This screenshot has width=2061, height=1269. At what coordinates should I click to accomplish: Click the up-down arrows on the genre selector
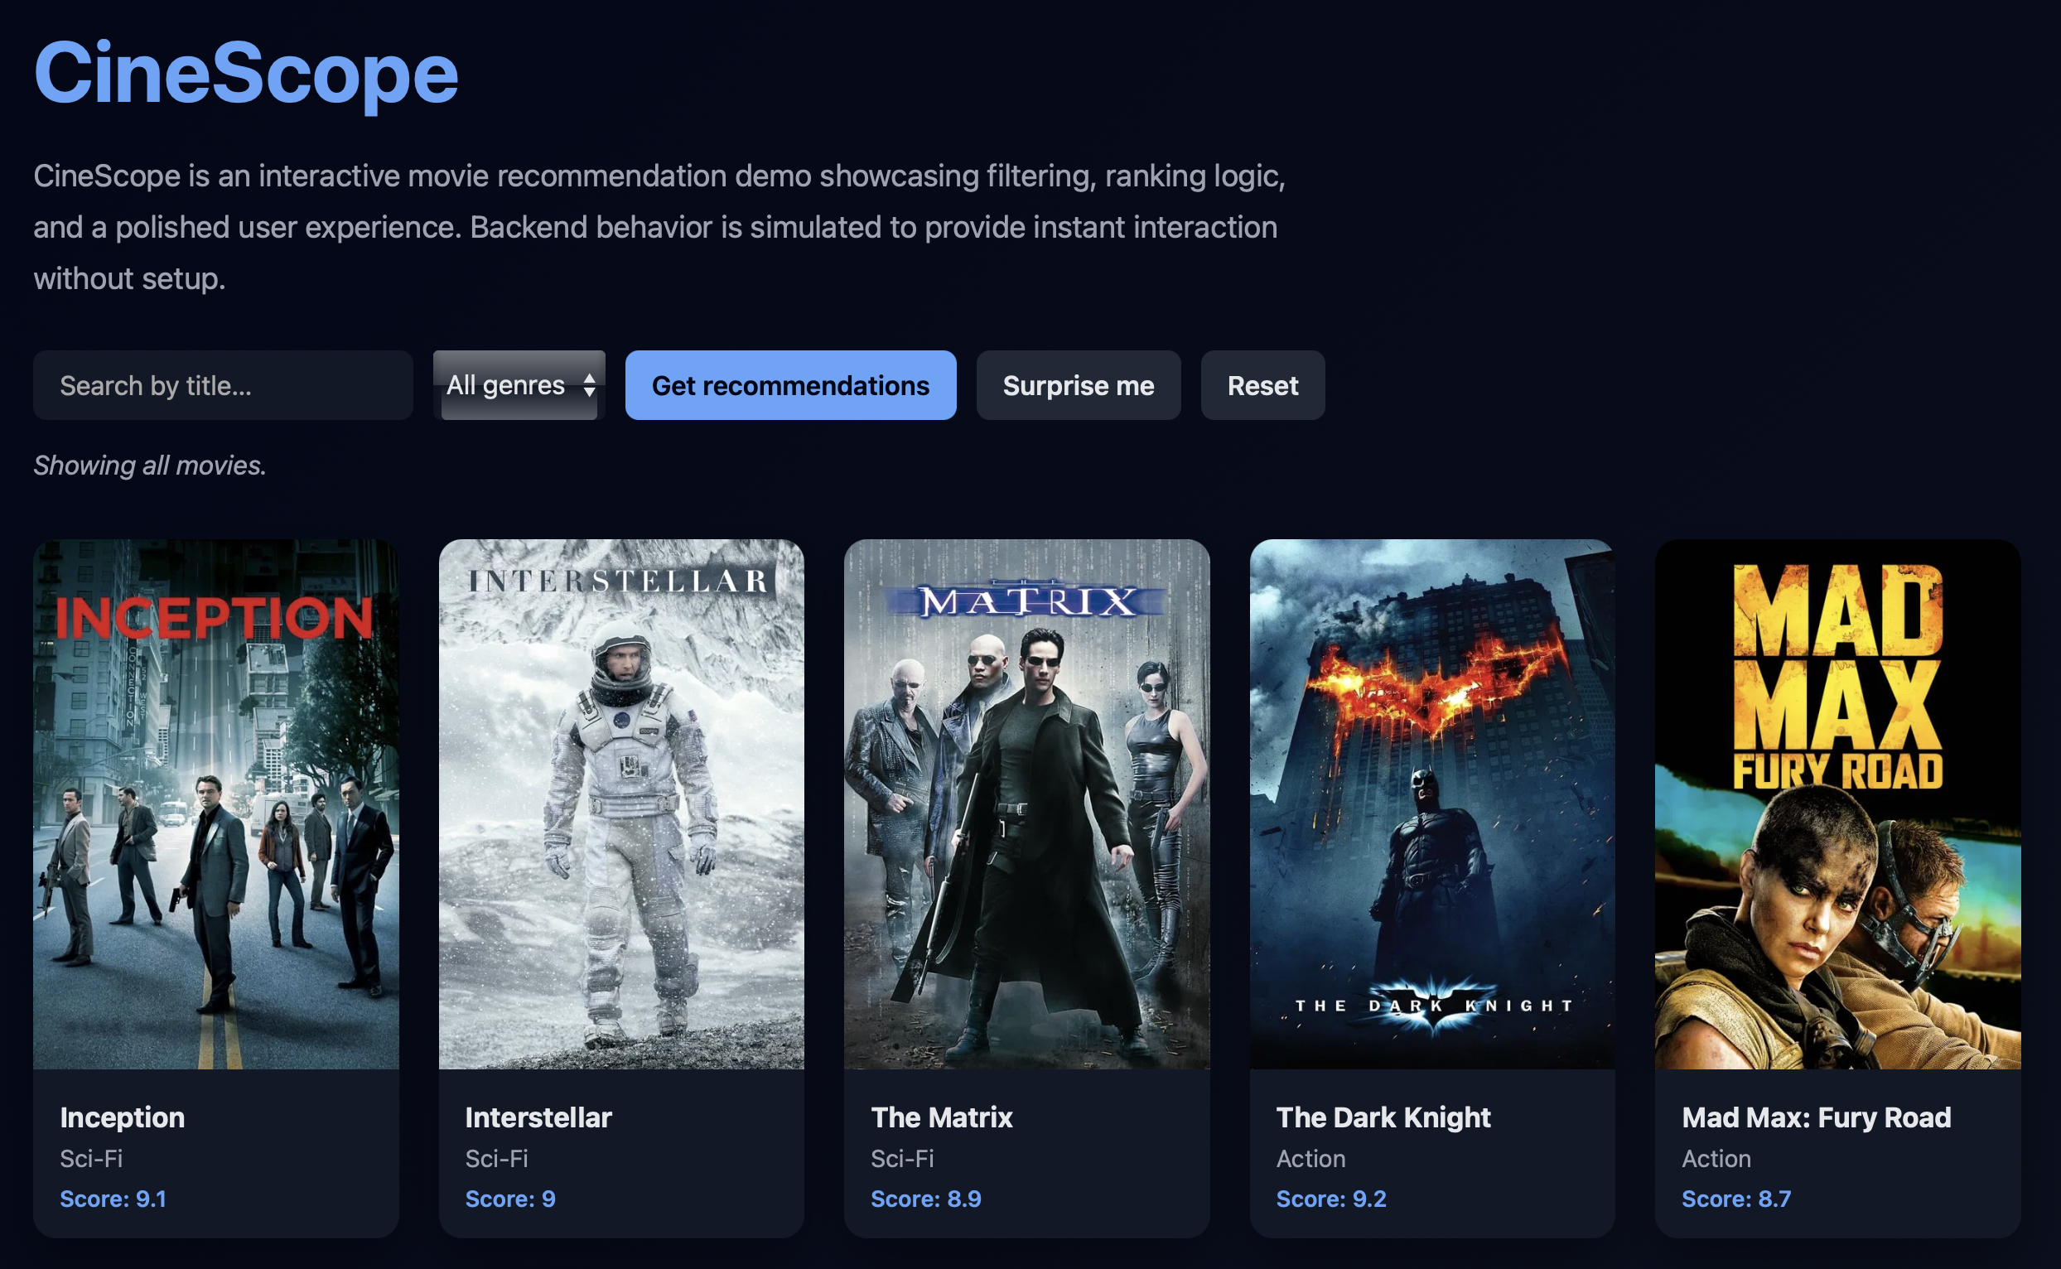pos(589,385)
